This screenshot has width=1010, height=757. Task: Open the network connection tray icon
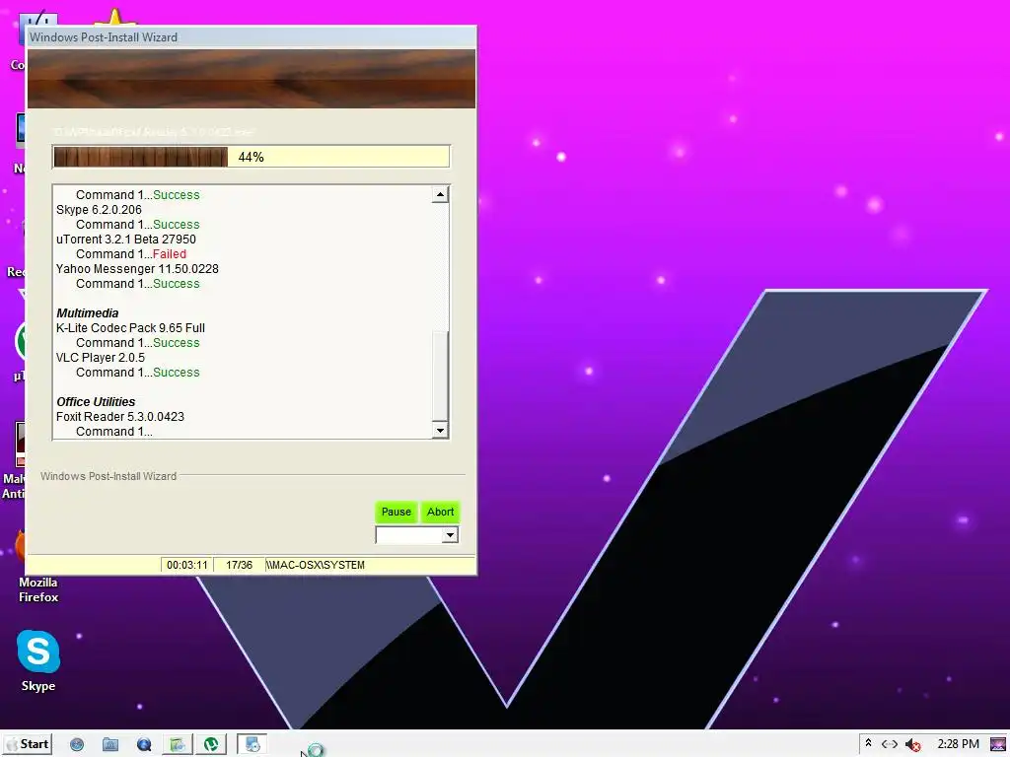(x=890, y=744)
